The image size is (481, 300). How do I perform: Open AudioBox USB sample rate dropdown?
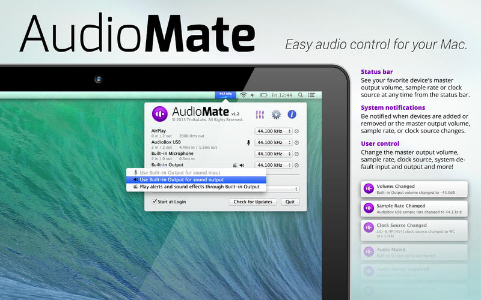click(274, 143)
